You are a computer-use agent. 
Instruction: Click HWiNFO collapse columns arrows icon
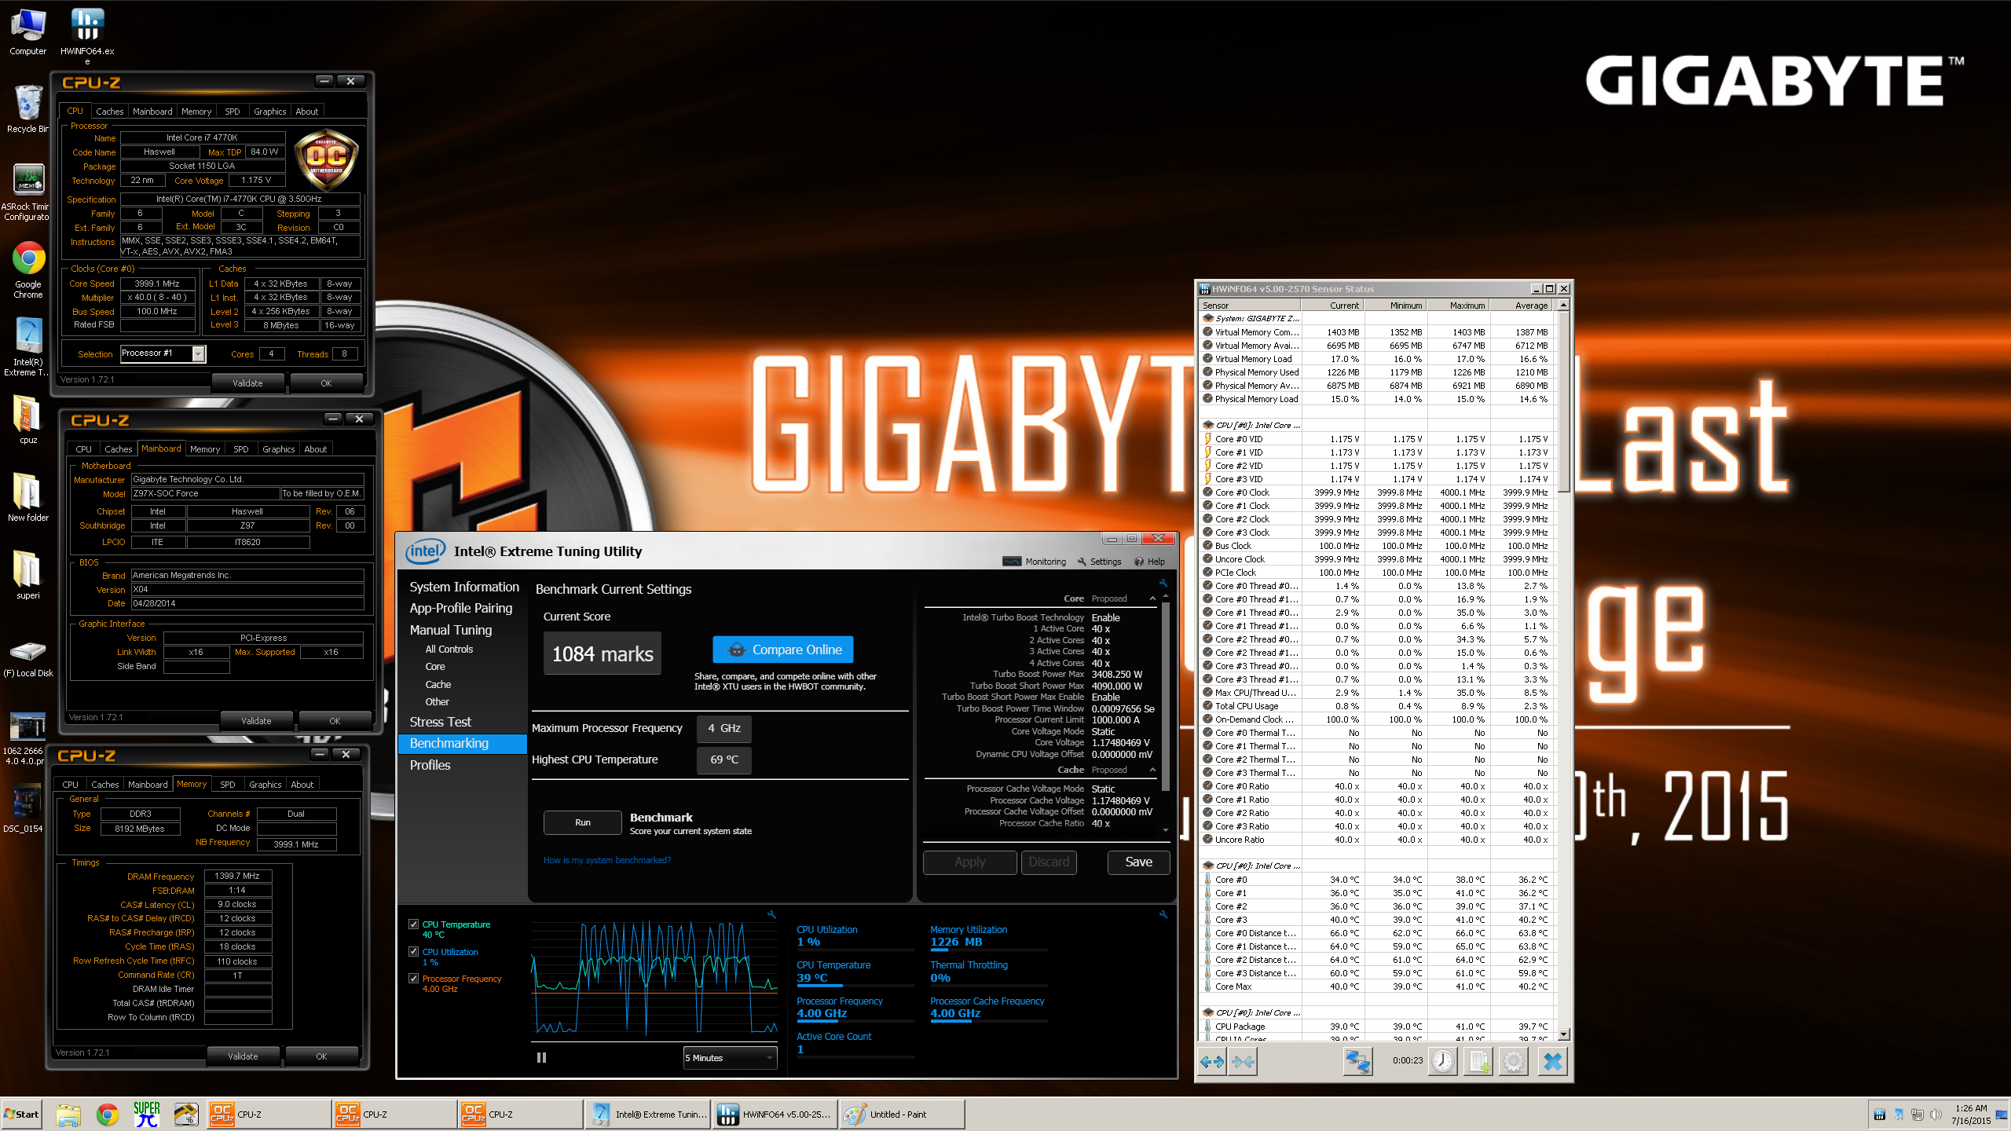click(x=1243, y=1062)
